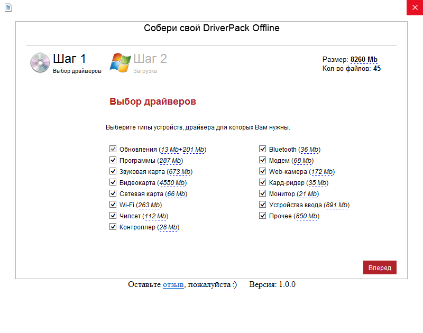Click the 287 Mb Программы size link

tap(170, 161)
